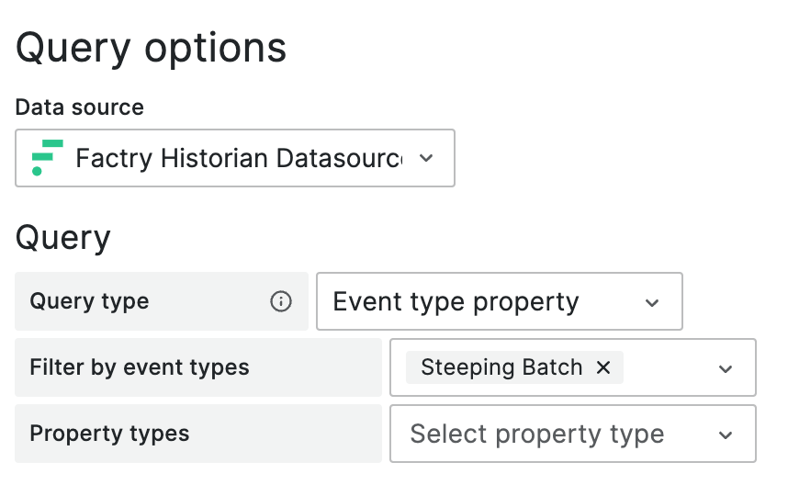
Task: Click the Filter by event types label
Action: 140,367
